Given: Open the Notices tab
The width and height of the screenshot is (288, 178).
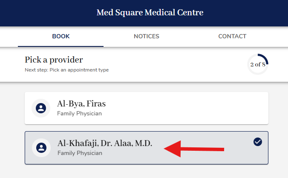Looking at the screenshot, I should pos(147,37).
